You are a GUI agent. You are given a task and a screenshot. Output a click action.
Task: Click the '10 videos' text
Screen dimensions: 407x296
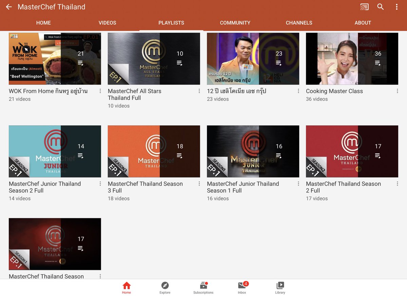[119, 106]
